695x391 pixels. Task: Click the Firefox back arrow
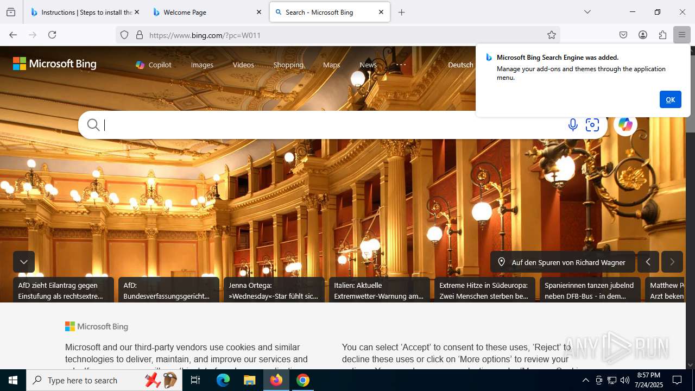(13, 35)
